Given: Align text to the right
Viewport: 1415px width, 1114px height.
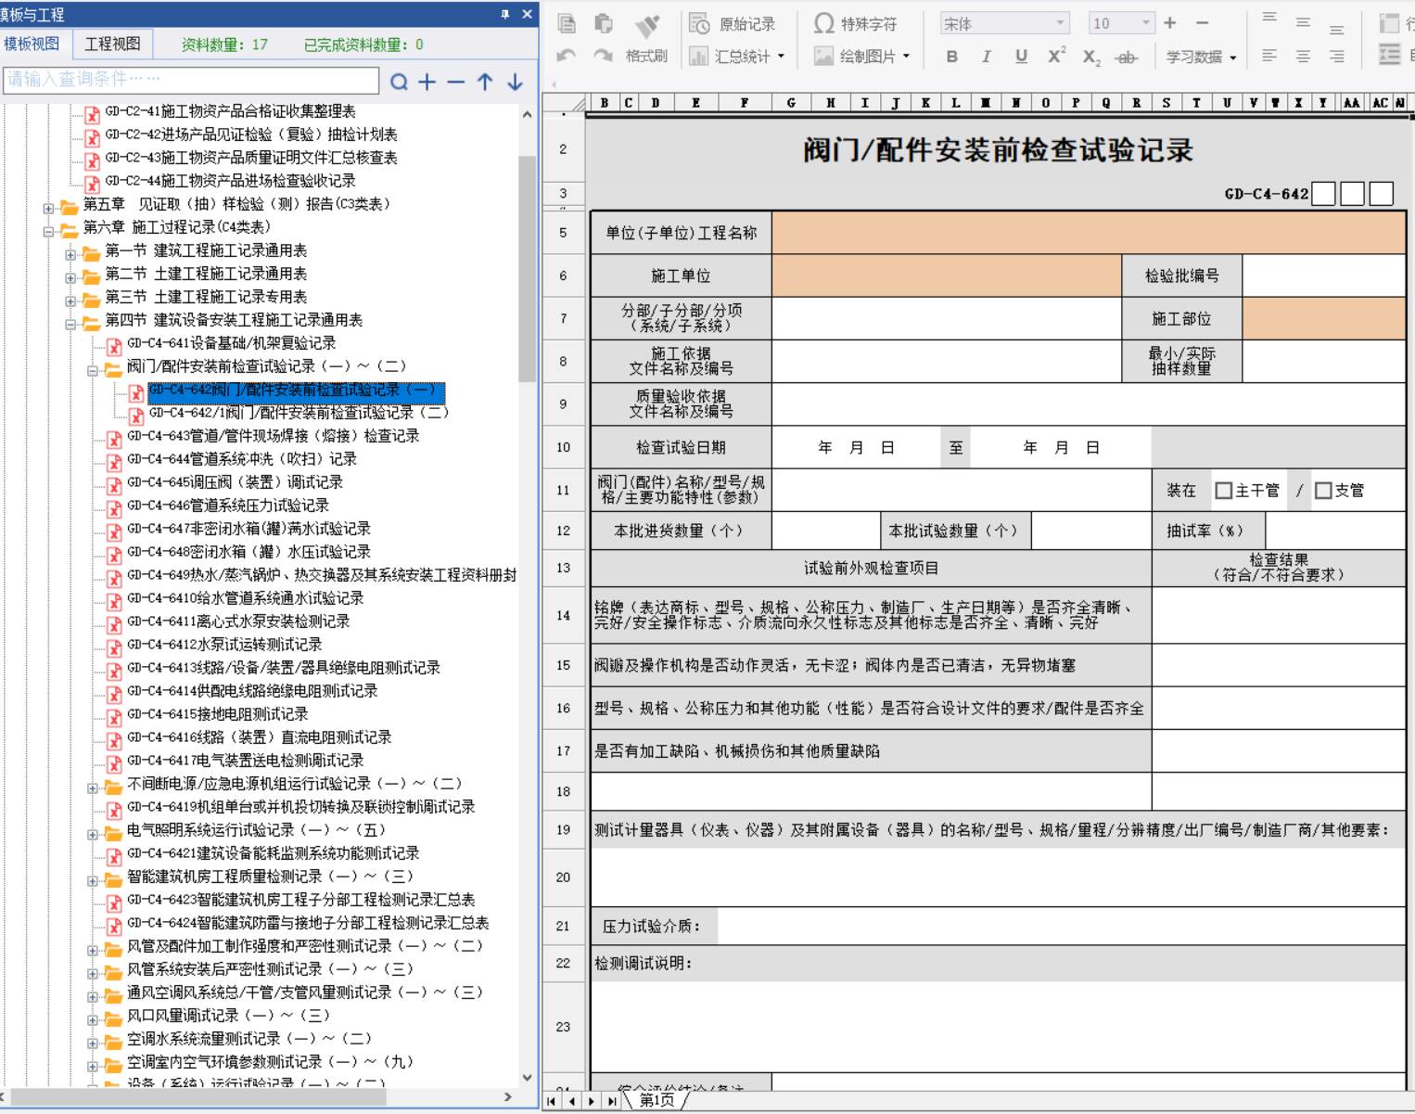Looking at the screenshot, I should (1336, 57).
